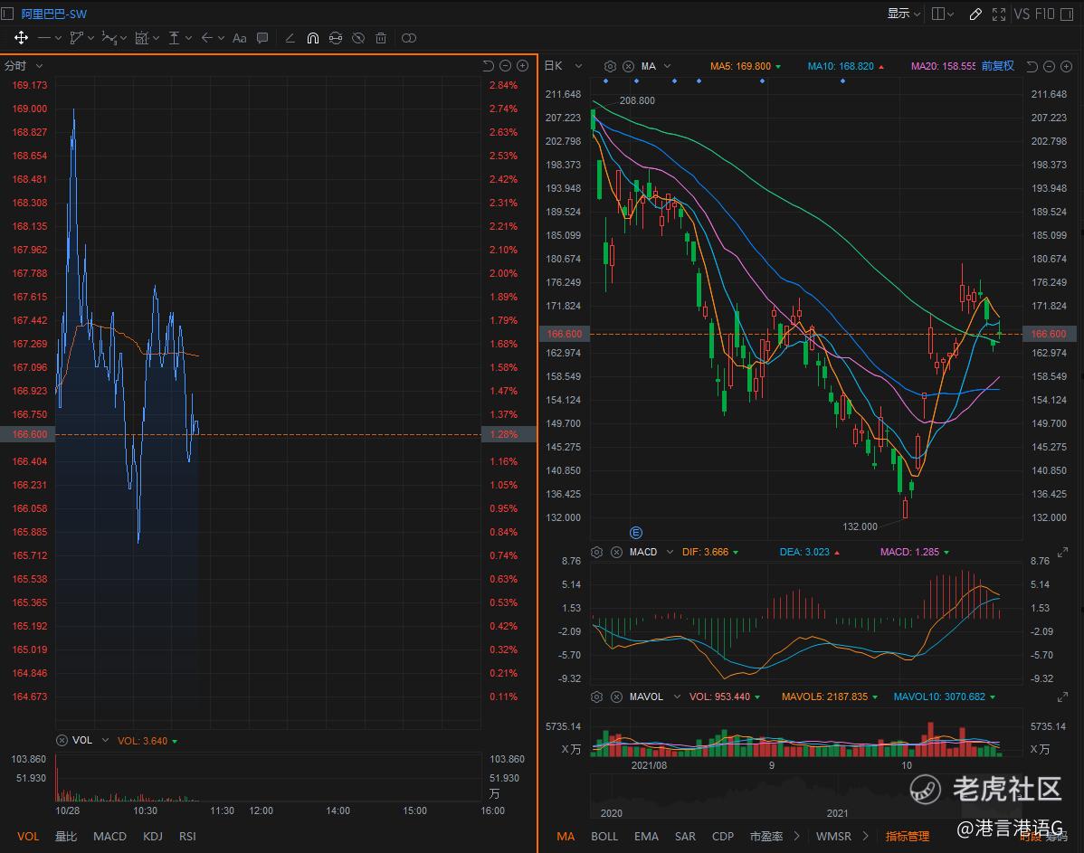Toggle the pencil drawing mode
Screen dimensions: 1084x853
coord(975,14)
